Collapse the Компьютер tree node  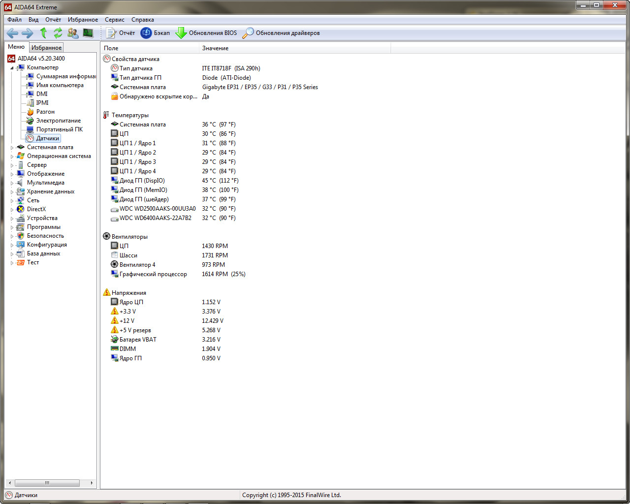click(x=12, y=67)
